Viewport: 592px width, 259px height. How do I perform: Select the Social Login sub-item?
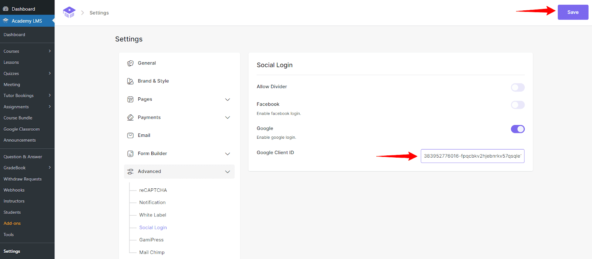153,228
